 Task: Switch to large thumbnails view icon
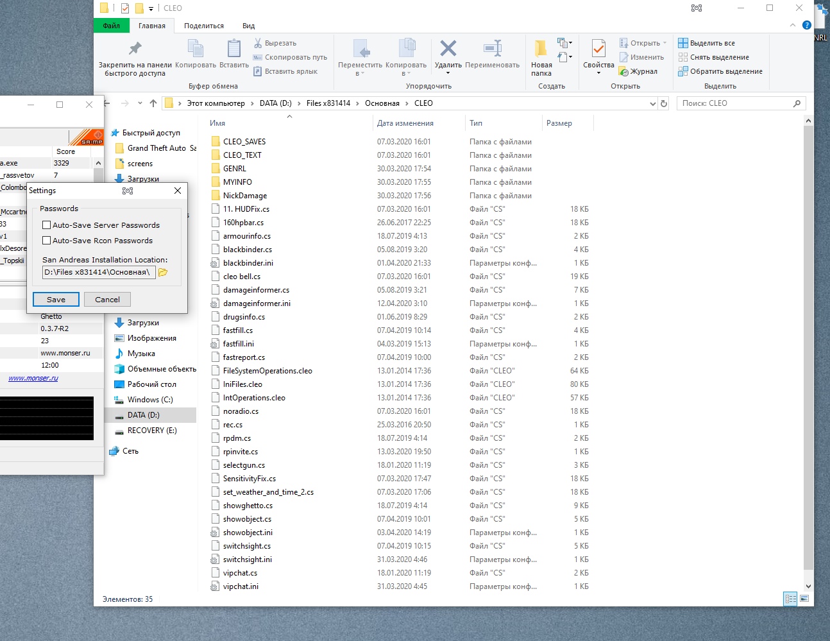click(x=804, y=599)
